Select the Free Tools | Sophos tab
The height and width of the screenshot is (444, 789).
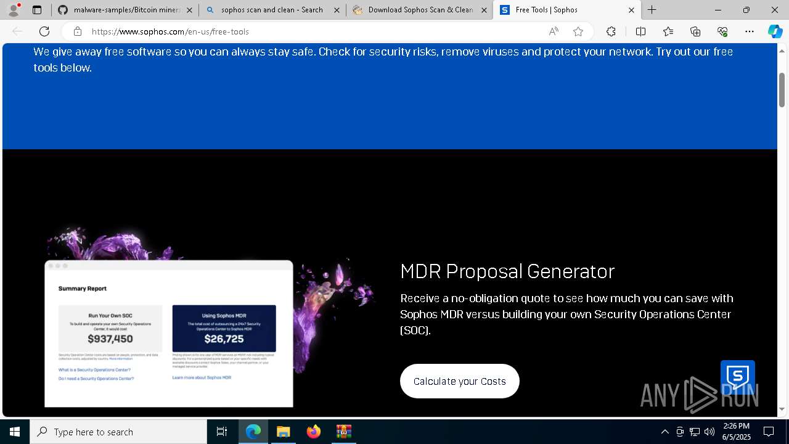566,10
